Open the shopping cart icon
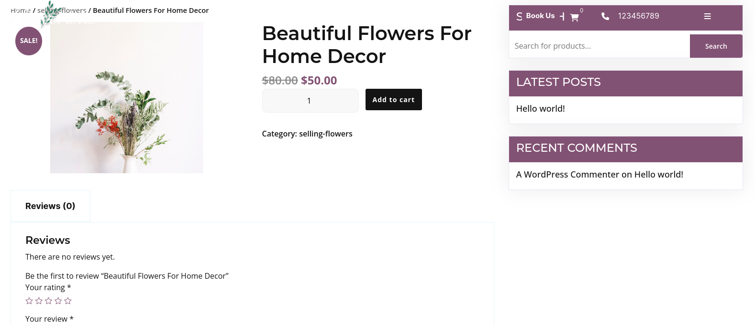 [x=575, y=17]
